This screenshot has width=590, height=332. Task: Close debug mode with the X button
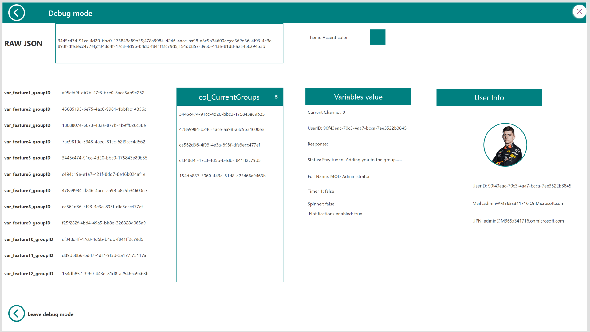click(x=580, y=12)
